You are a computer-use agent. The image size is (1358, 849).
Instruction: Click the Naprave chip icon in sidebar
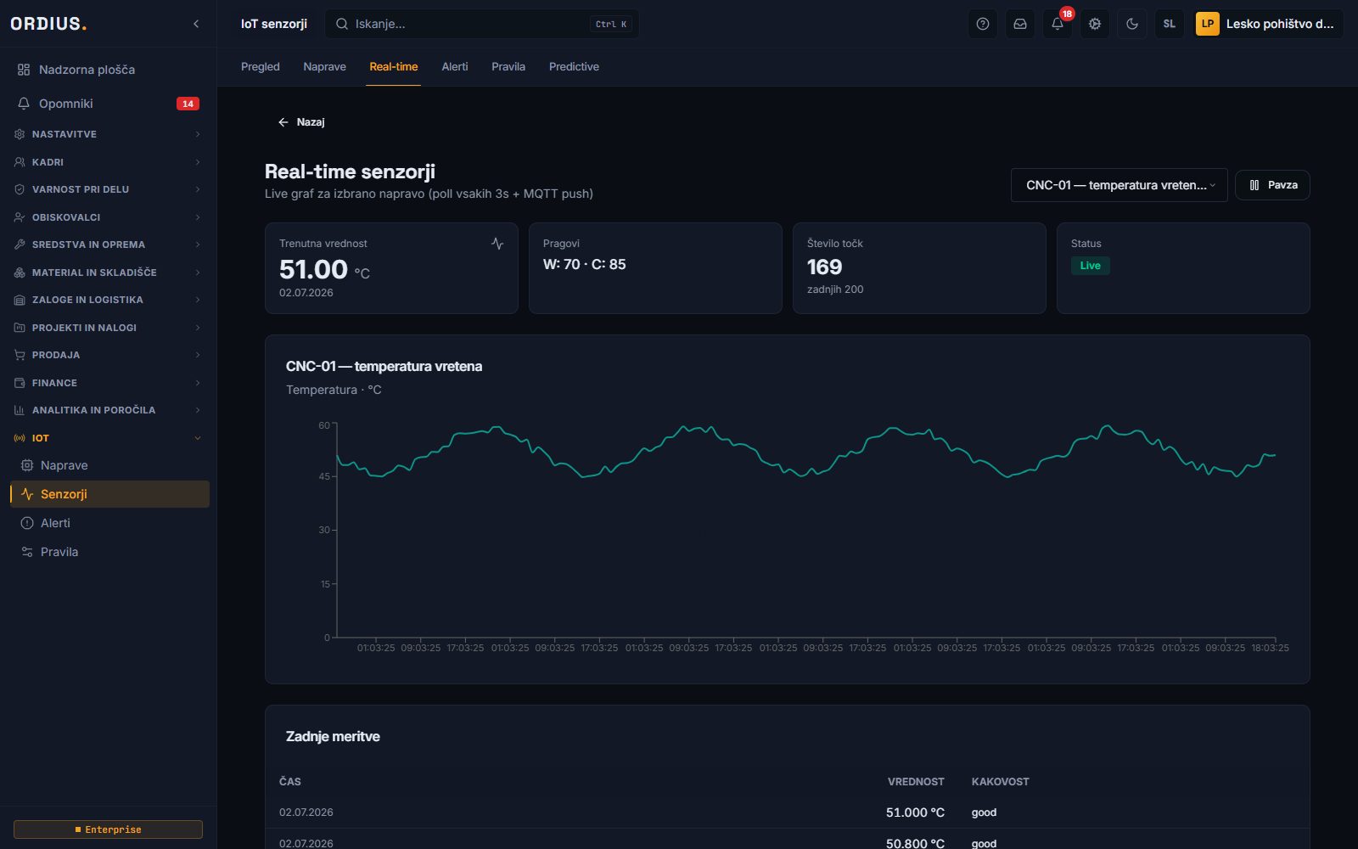click(27, 465)
